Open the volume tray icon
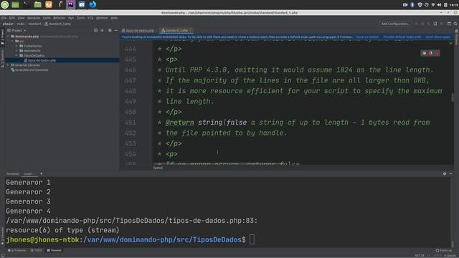This screenshot has height=258, width=459. point(439,5)
